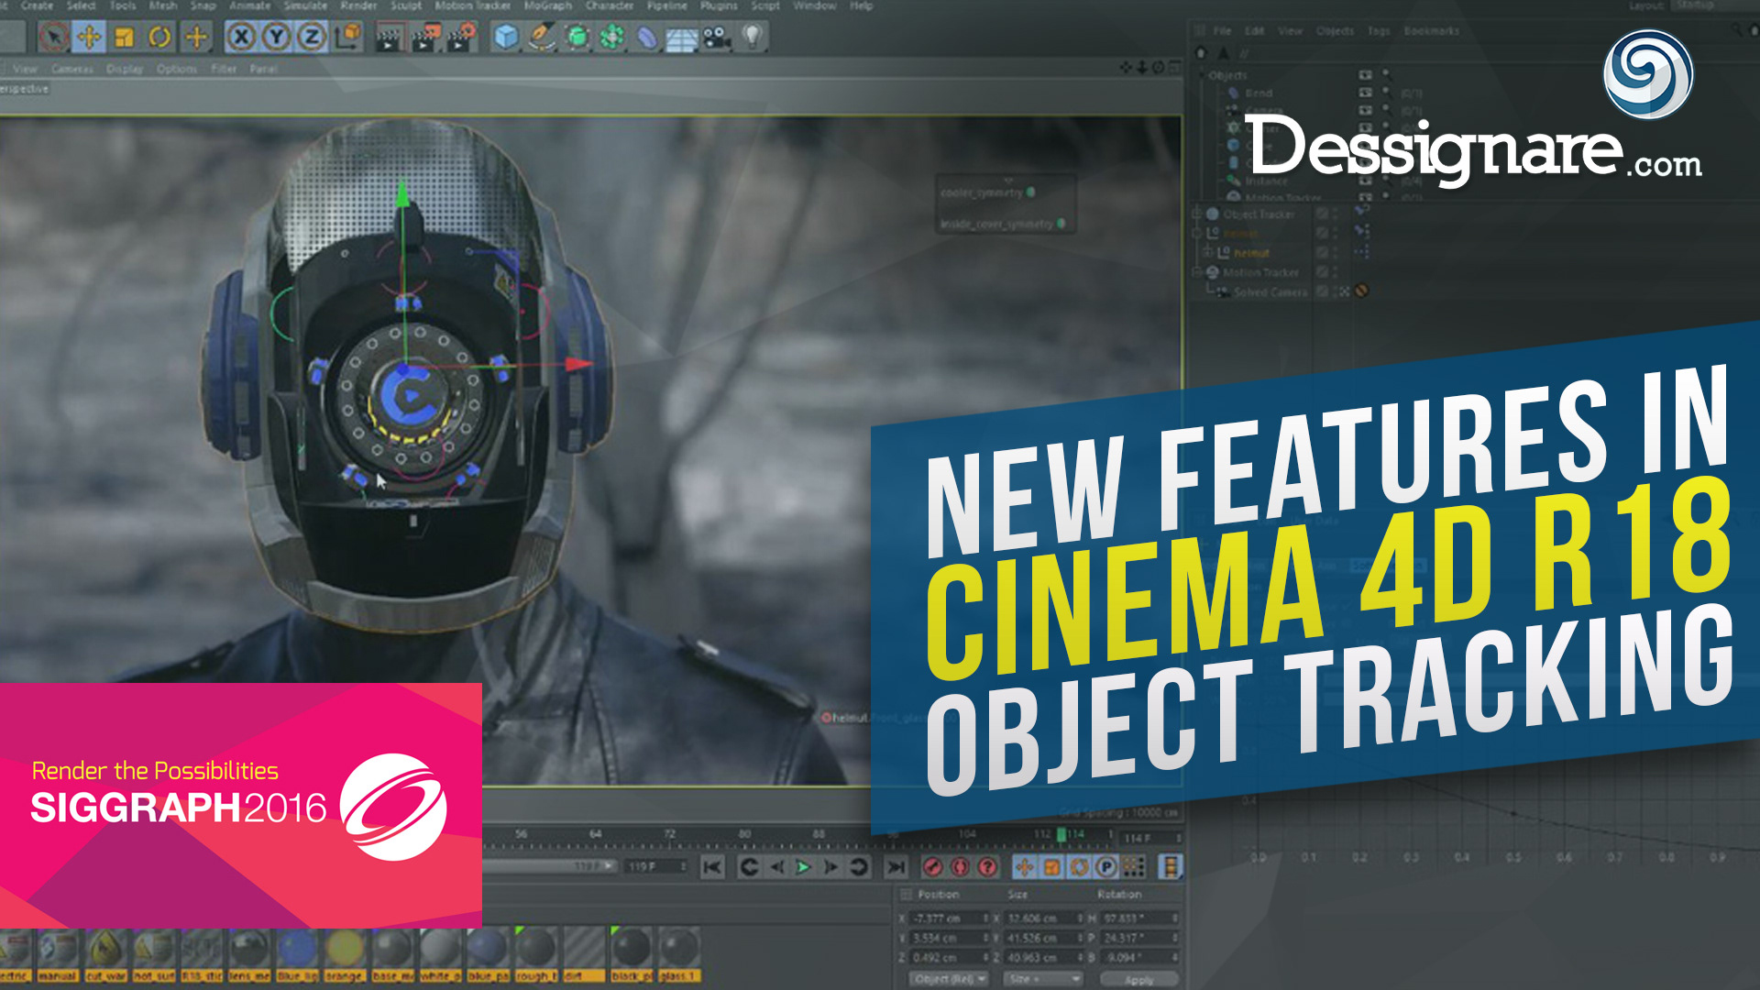Toggle X axis lock
This screenshot has width=1760, height=990.
(241, 37)
